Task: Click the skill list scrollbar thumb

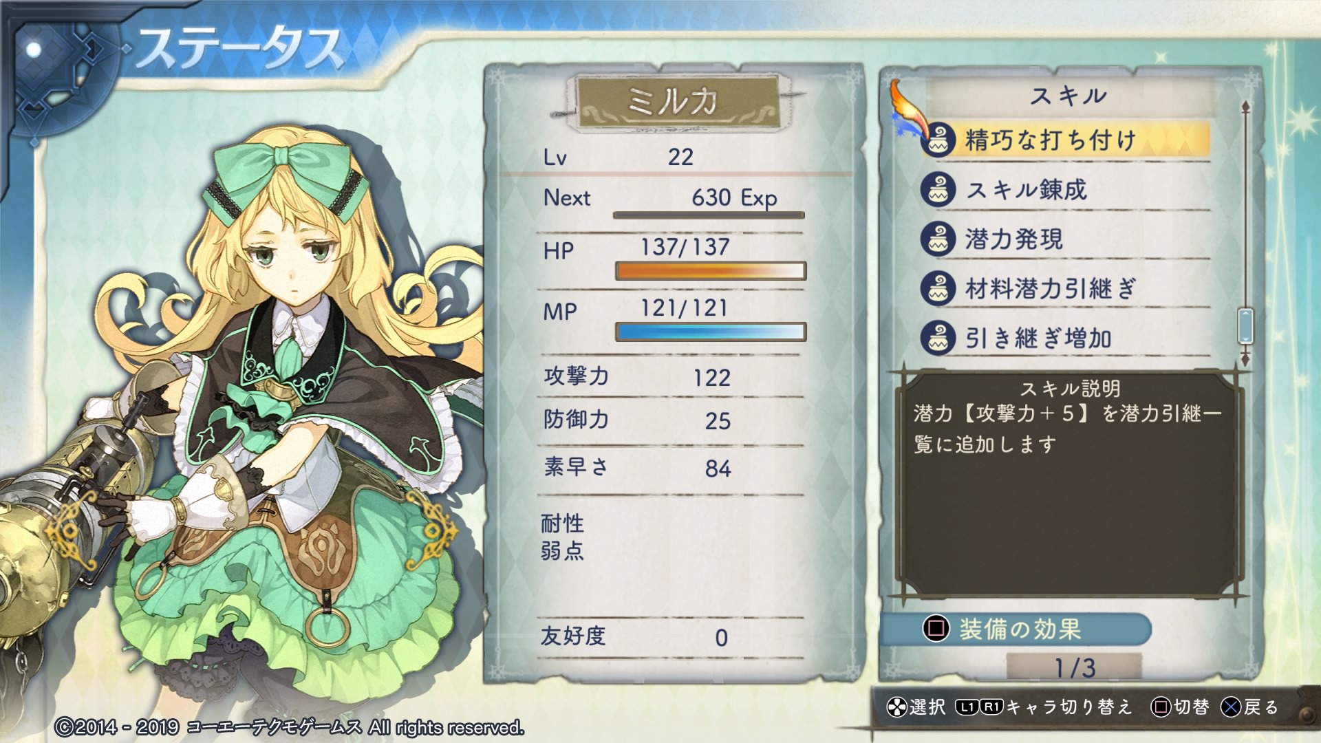Action: click(1245, 325)
